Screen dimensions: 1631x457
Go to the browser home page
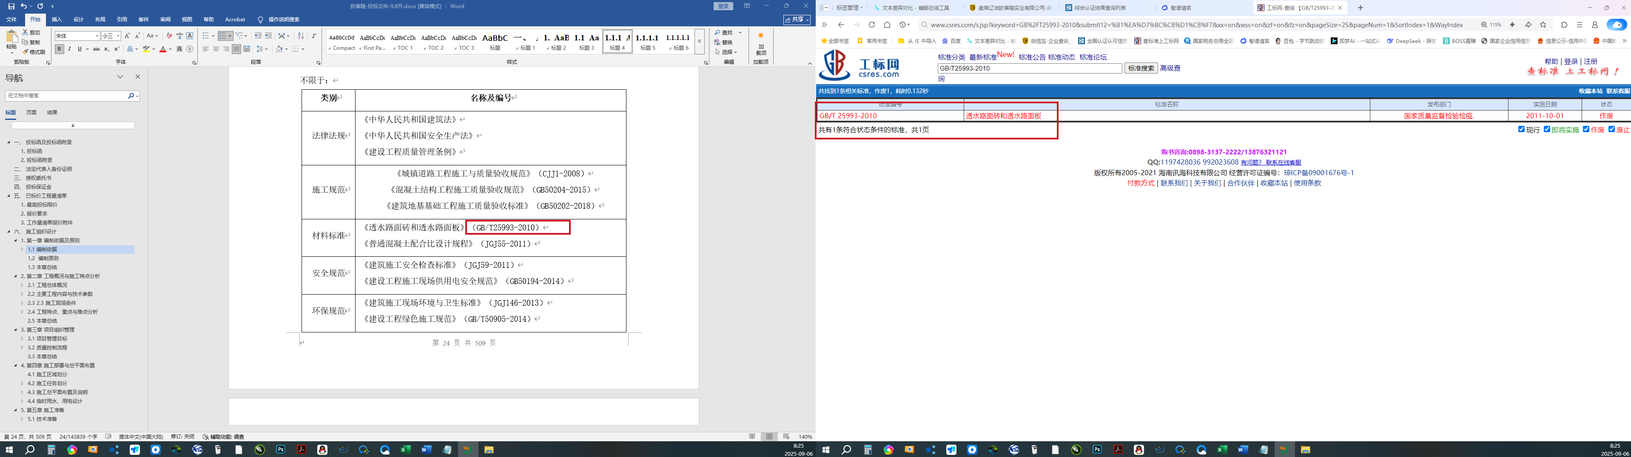pyautogui.click(x=887, y=25)
